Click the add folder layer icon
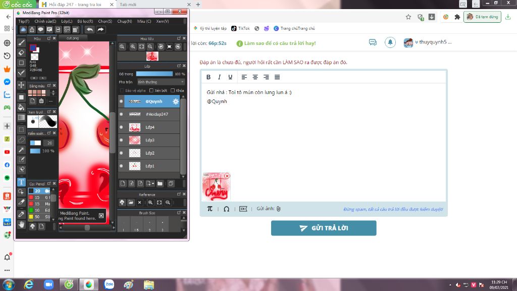 coord(160,183)
